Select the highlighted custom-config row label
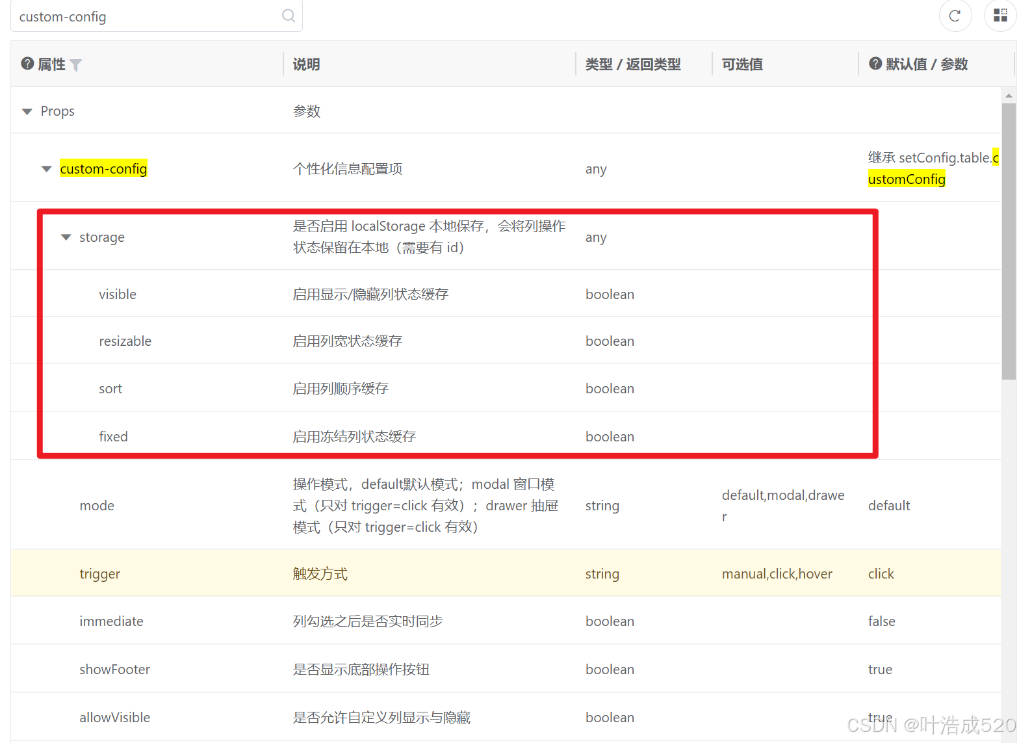 [103, 169]
